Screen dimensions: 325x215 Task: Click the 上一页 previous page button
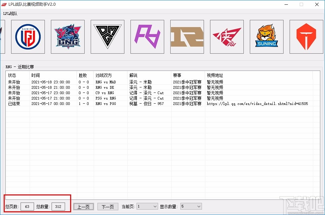[x=83, y=206]
